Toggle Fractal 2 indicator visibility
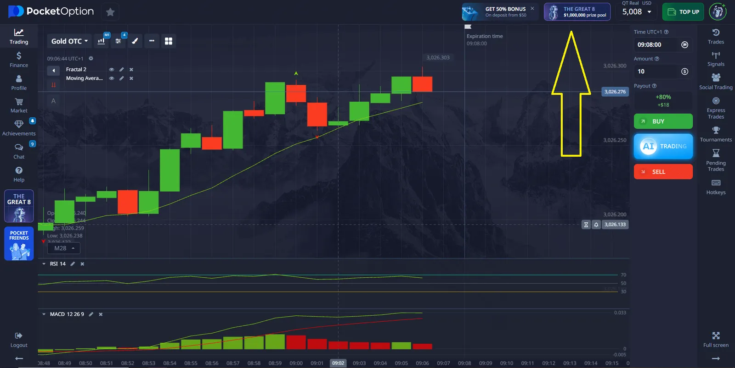Viewport: 735px width, 368px height. coord(111,70)
